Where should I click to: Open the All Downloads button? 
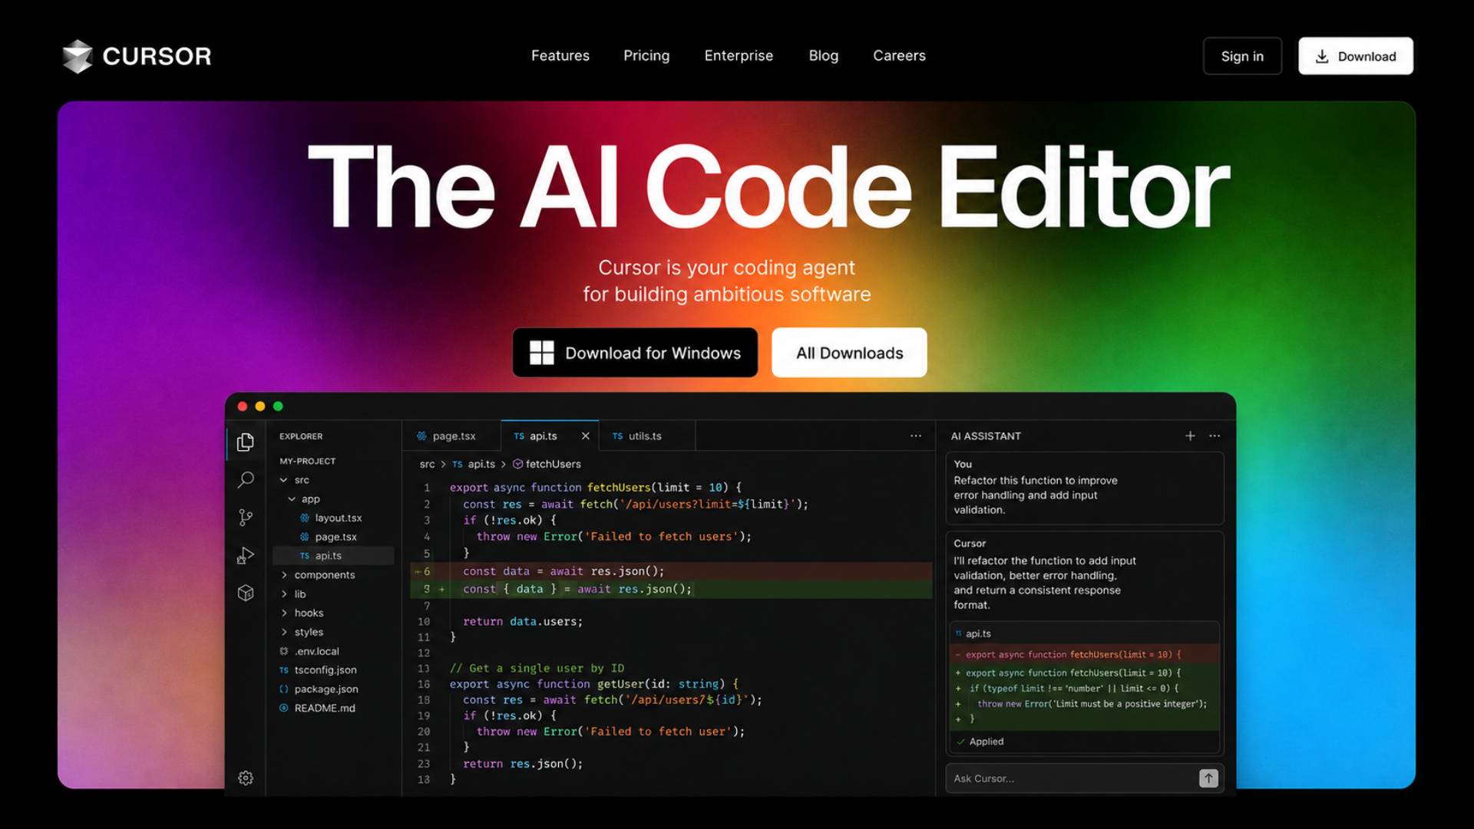tap(849, 353)
